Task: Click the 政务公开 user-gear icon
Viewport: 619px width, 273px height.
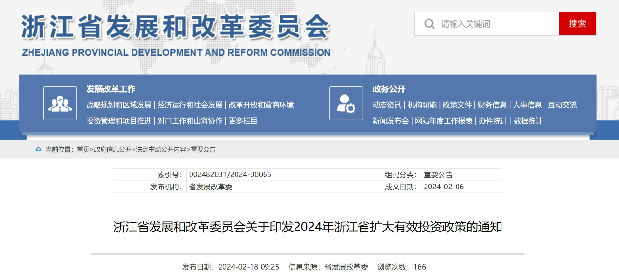Action: coord(346,103)
